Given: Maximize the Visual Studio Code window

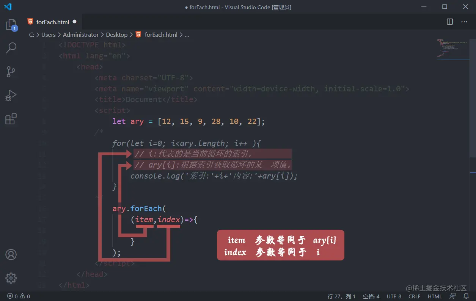Looking at the screenshot, I should 445,7.
